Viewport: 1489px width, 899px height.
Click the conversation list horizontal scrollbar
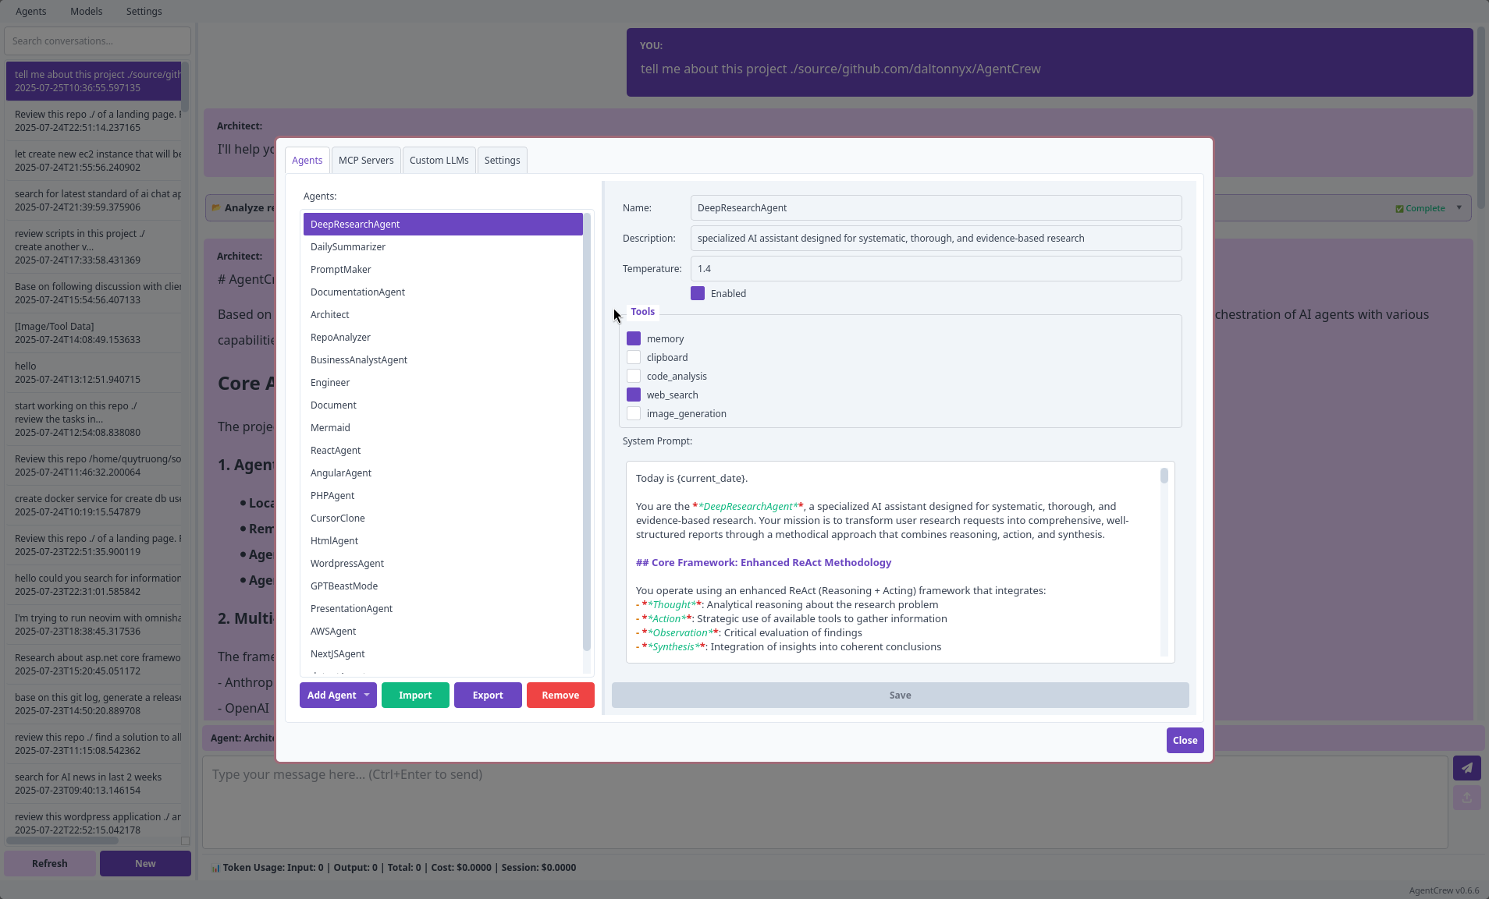(x=62, y=841)
